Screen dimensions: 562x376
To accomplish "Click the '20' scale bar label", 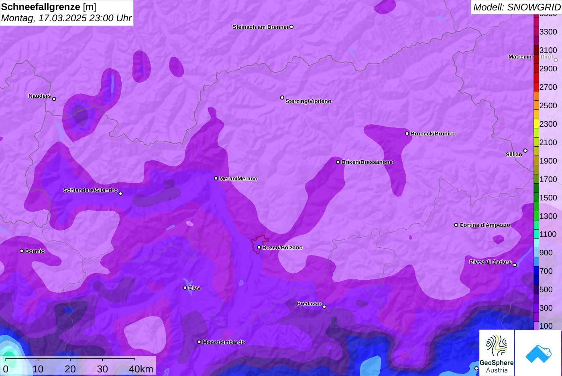I will coord(70,369).
